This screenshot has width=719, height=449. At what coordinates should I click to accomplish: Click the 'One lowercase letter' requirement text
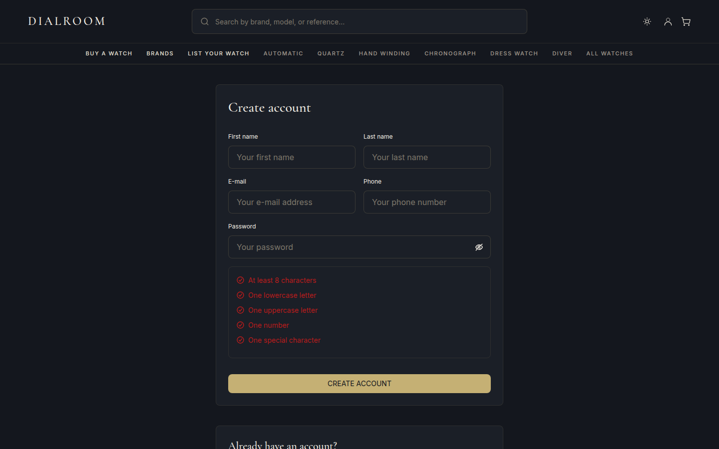pos(282,295)
